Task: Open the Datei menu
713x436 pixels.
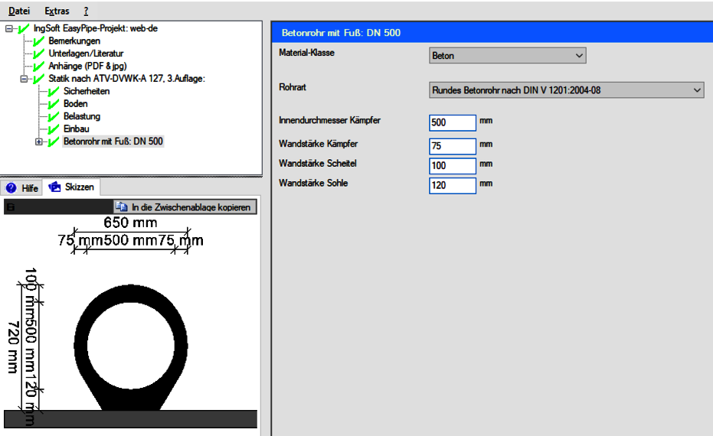Action: point(19,11)
